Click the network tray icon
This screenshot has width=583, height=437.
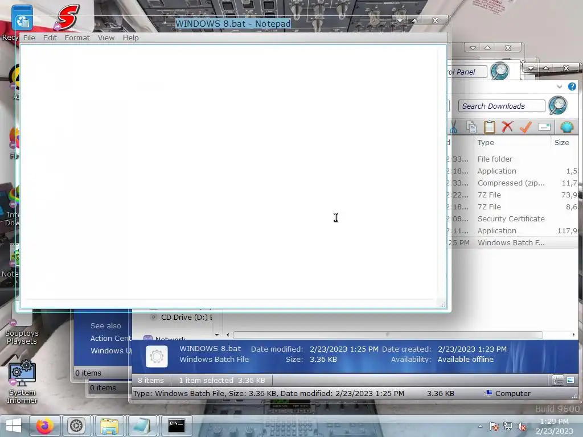pyautogui.click(x=507, y=427)
